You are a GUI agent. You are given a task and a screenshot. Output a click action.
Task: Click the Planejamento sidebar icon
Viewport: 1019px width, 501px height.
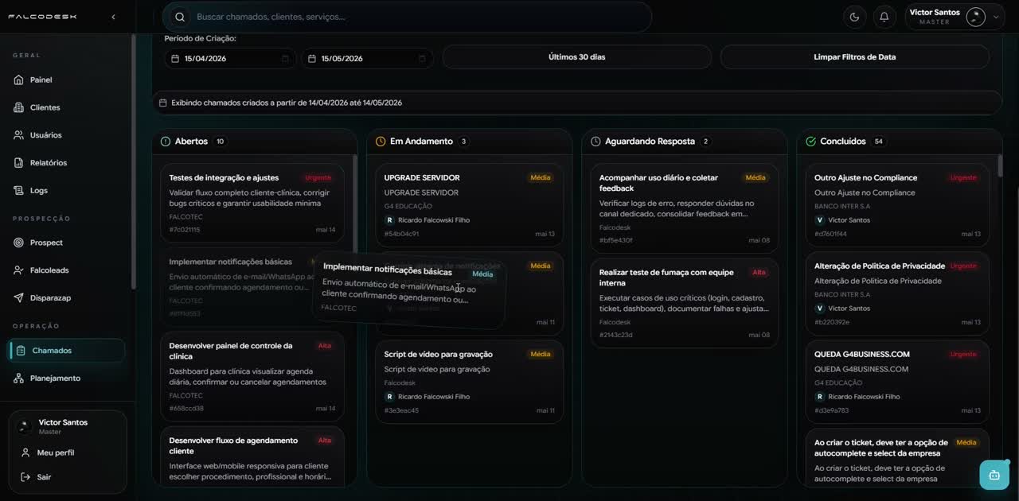(x=19, y=379)
